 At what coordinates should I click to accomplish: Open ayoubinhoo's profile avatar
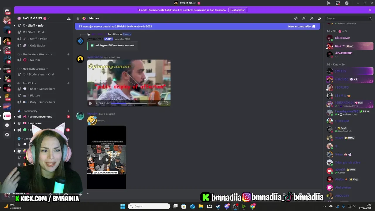click(80, 59)
